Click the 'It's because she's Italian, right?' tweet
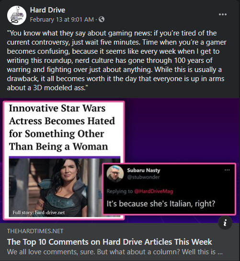The image size is (240, 261). point(161,203)
